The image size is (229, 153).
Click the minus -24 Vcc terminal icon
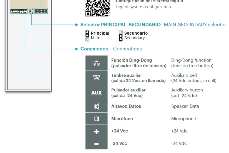97,143
